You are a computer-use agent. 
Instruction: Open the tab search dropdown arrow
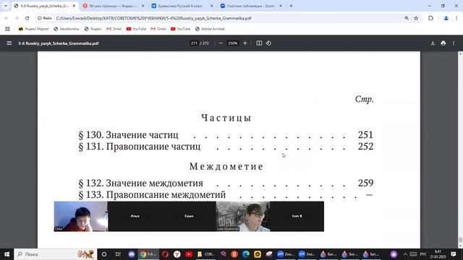point(6,6)
